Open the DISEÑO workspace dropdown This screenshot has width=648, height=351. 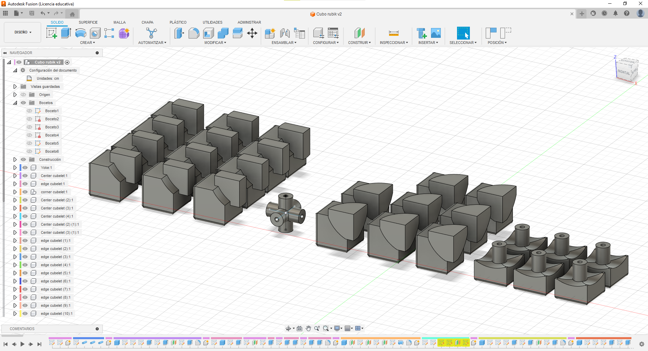tap(23, 32)
